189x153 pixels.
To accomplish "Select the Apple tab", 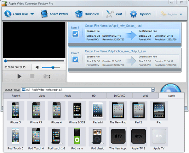I will pos(171,96).
